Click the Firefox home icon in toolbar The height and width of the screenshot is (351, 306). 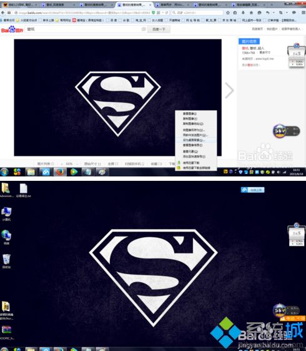(x=251, y=13)
